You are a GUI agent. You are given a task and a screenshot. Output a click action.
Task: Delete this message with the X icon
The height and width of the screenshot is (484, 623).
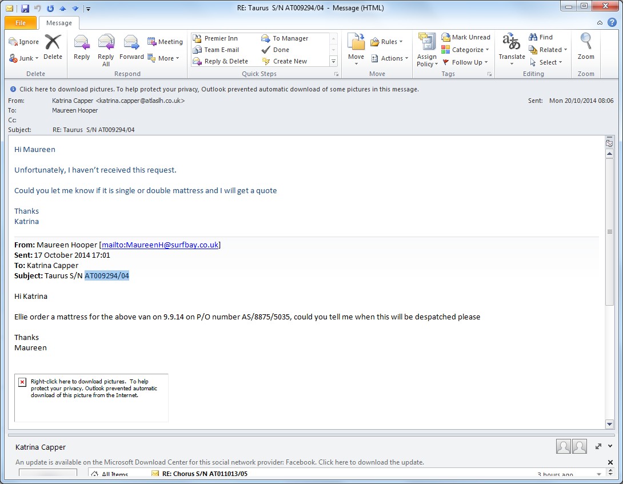click(53, 47)
